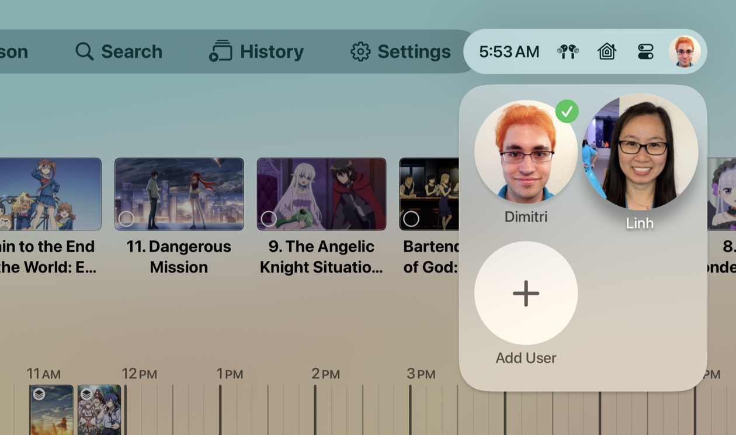Image resolution: width=736 pixels, height=435 pixels.
Task: Click the Settings gear icon
Action: (360, 51)
